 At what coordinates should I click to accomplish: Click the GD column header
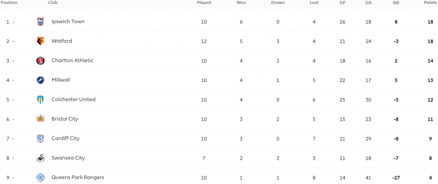(x=396, y=3)
